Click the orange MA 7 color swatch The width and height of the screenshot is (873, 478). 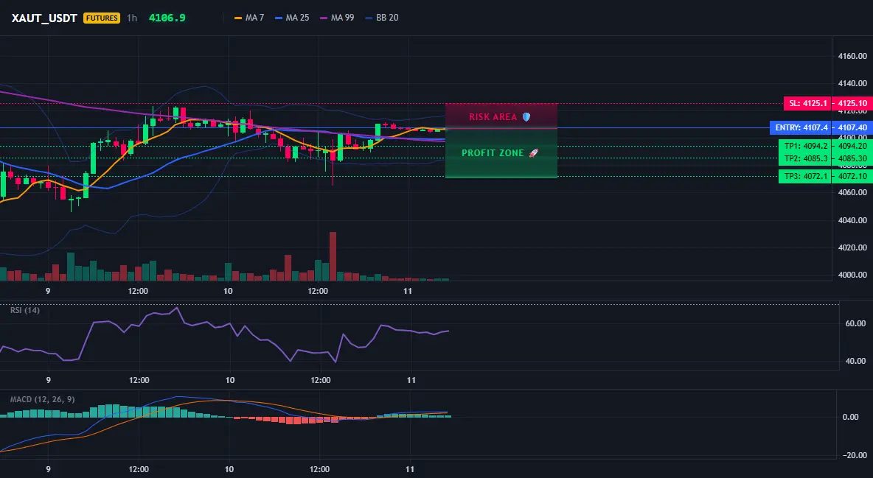coord(238,18)
